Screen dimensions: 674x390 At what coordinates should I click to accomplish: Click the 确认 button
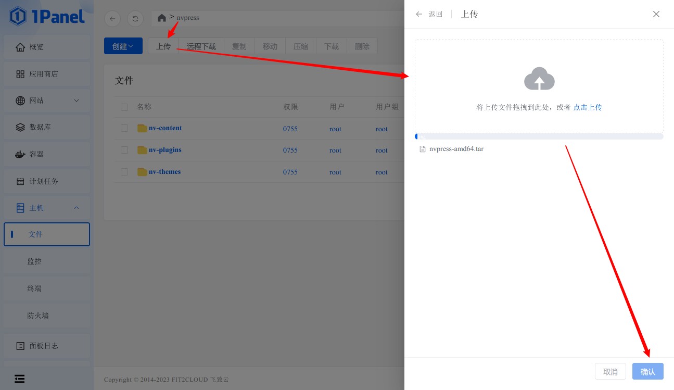tap(648, 371)
